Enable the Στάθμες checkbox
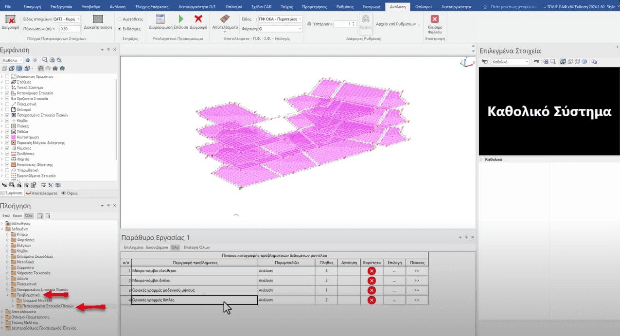 [x=7, y=82]
